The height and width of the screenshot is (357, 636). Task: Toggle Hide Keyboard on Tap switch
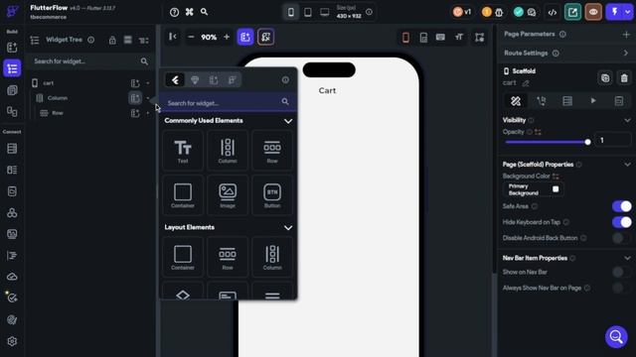click(x=622, y=222)
